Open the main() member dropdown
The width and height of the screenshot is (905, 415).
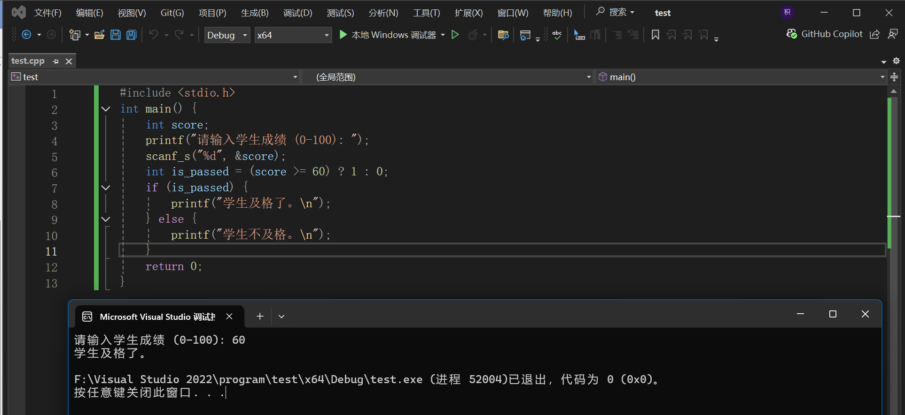tap(741, 77)
